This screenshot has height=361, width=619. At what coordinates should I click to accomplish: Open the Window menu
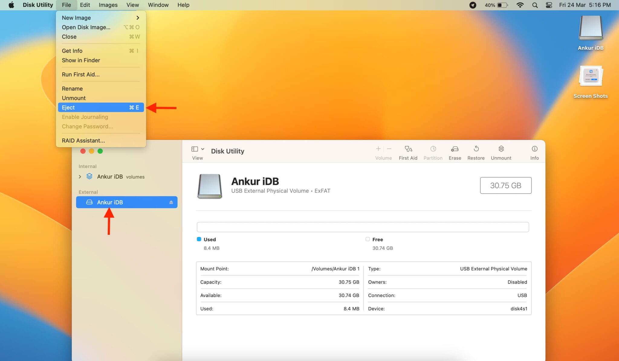click(158, 5)
